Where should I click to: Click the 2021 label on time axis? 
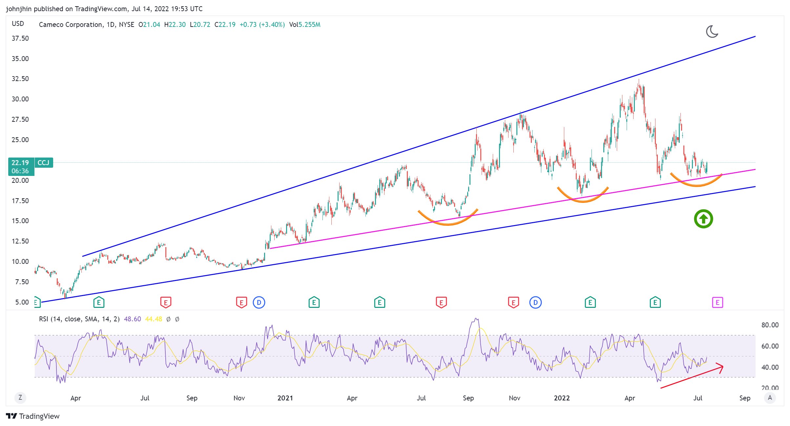(285, 398)
